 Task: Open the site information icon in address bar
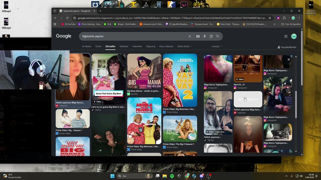[x=74, y=18]
